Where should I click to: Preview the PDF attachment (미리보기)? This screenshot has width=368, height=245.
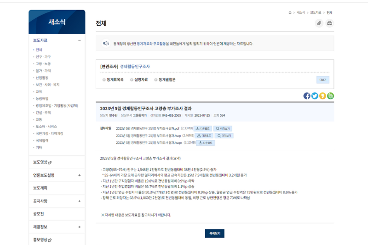click(x=223, y=129)
